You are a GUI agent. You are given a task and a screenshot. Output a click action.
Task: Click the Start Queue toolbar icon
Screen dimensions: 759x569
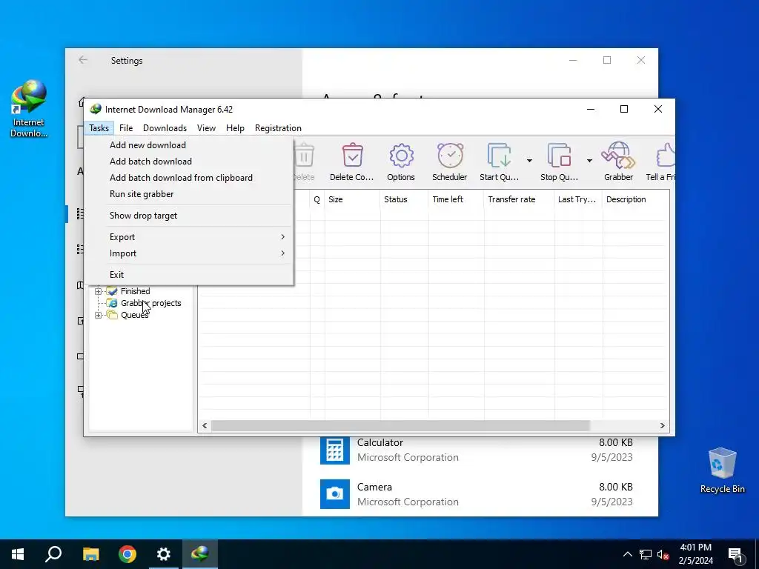pyautogui.click(x=499, y=162)
